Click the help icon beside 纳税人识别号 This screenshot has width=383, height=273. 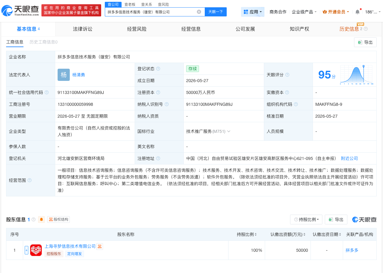pos(167,104)
